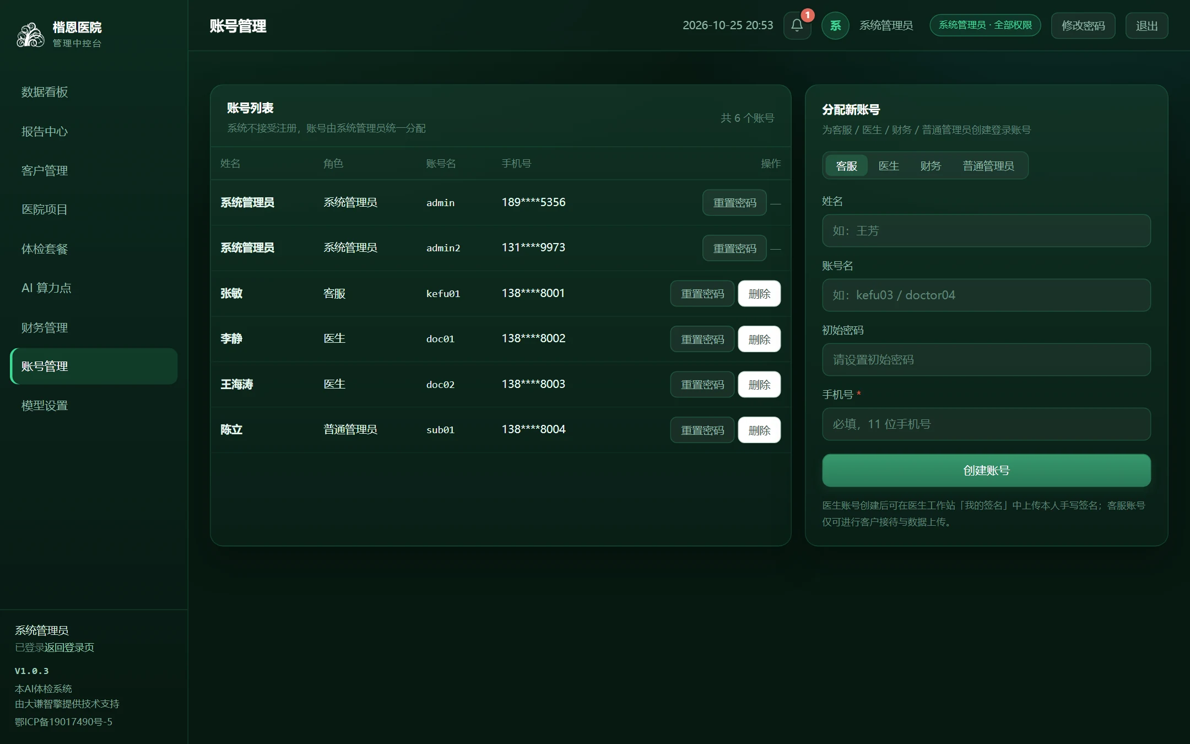Click the 创建账号 button
The image size is (1190, 744).
[x=986, y=471]
